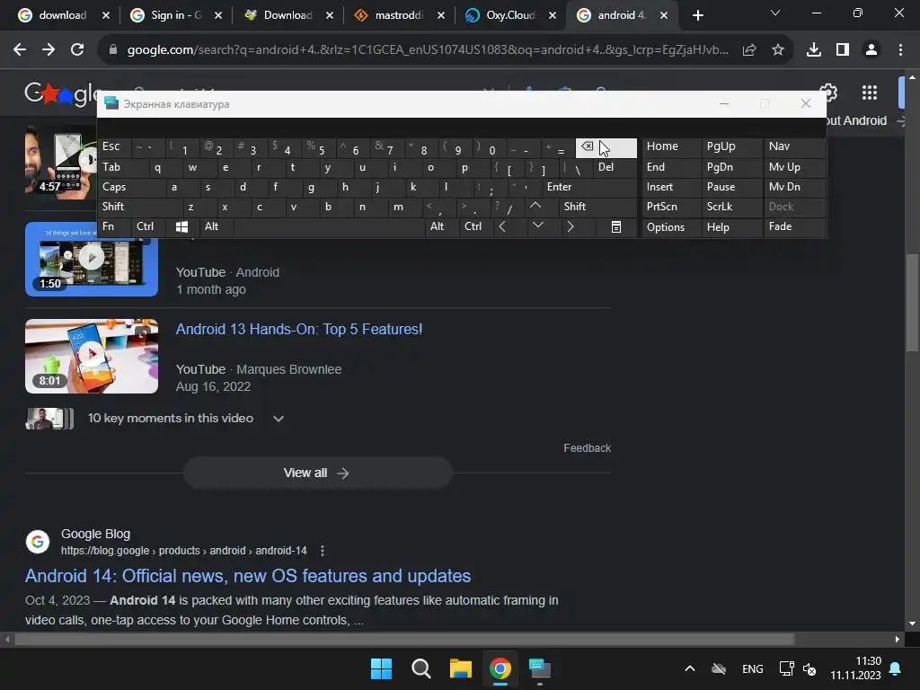Screen dimensions: 920x690
Task: Click the horizontal scrollbar thumb
Action: coord(405,640)
